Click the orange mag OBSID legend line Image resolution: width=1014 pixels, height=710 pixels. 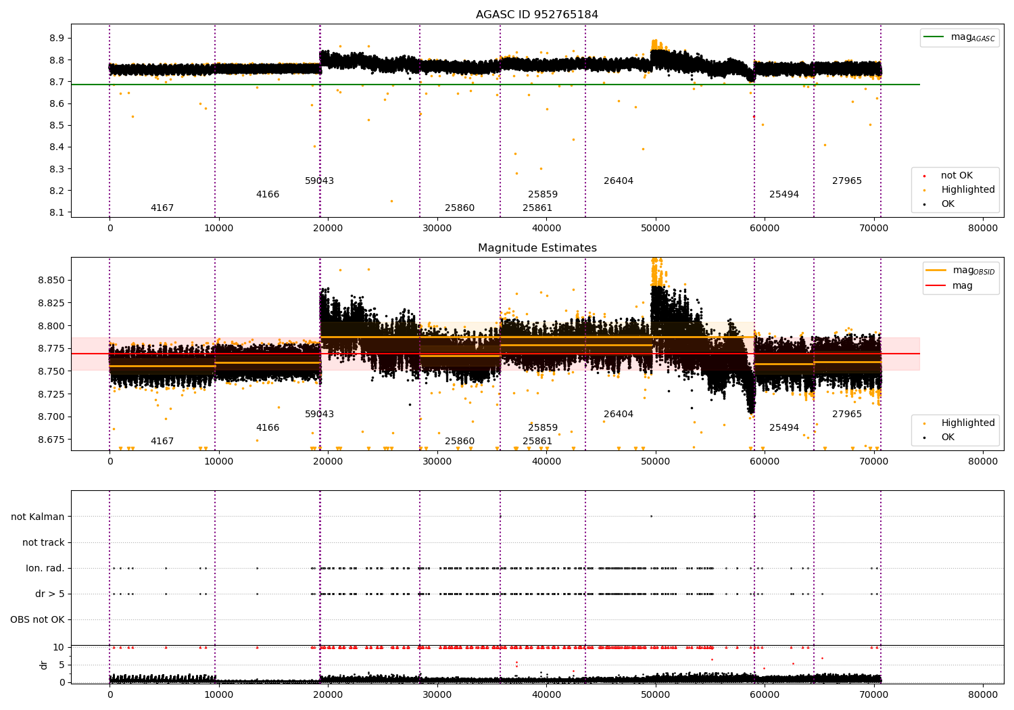coord(936,270)
